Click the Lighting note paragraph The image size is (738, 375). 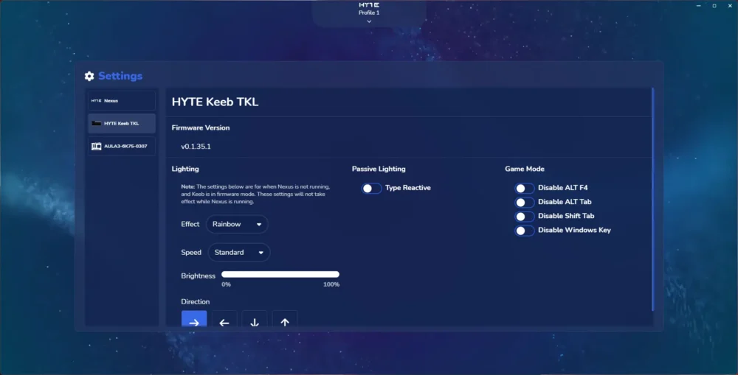click(255, 194)
